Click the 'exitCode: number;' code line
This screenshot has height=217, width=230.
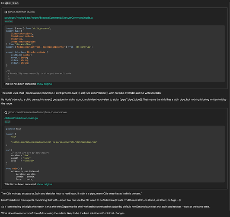point(22,55)
